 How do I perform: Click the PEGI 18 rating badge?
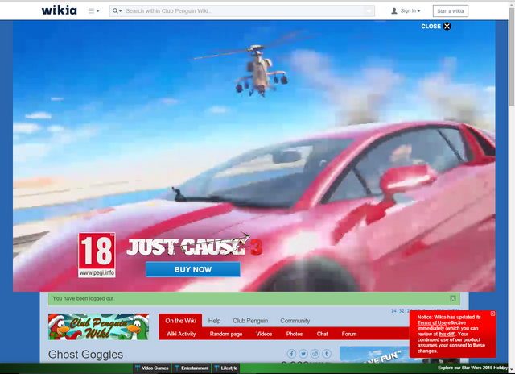pos(97,255)
